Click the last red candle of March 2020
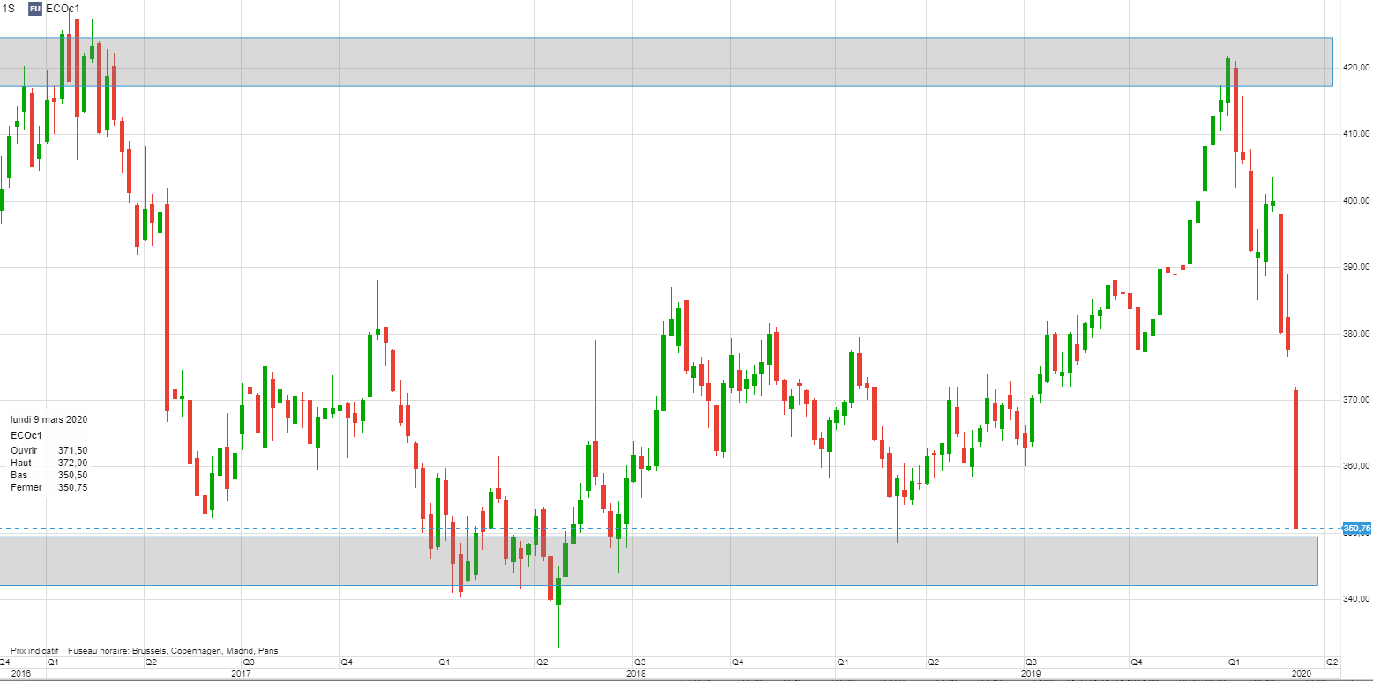1373x681 pixels. 1295,458
